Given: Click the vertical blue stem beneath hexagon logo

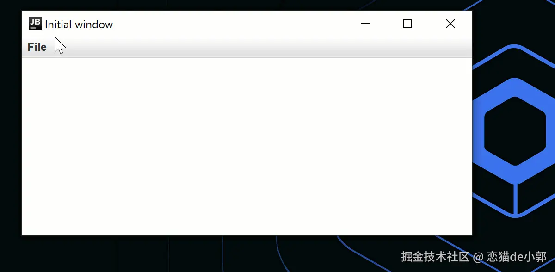Looking at the screenshot, I should pyautogui.click(x=515, y=199).
